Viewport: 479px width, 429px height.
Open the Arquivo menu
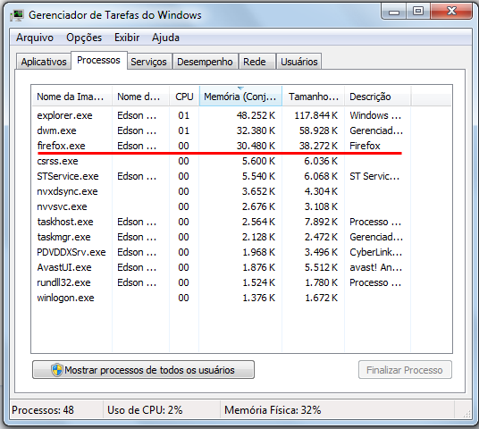35,38
